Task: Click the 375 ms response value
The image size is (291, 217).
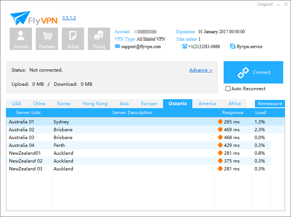Action: (231, 161)
